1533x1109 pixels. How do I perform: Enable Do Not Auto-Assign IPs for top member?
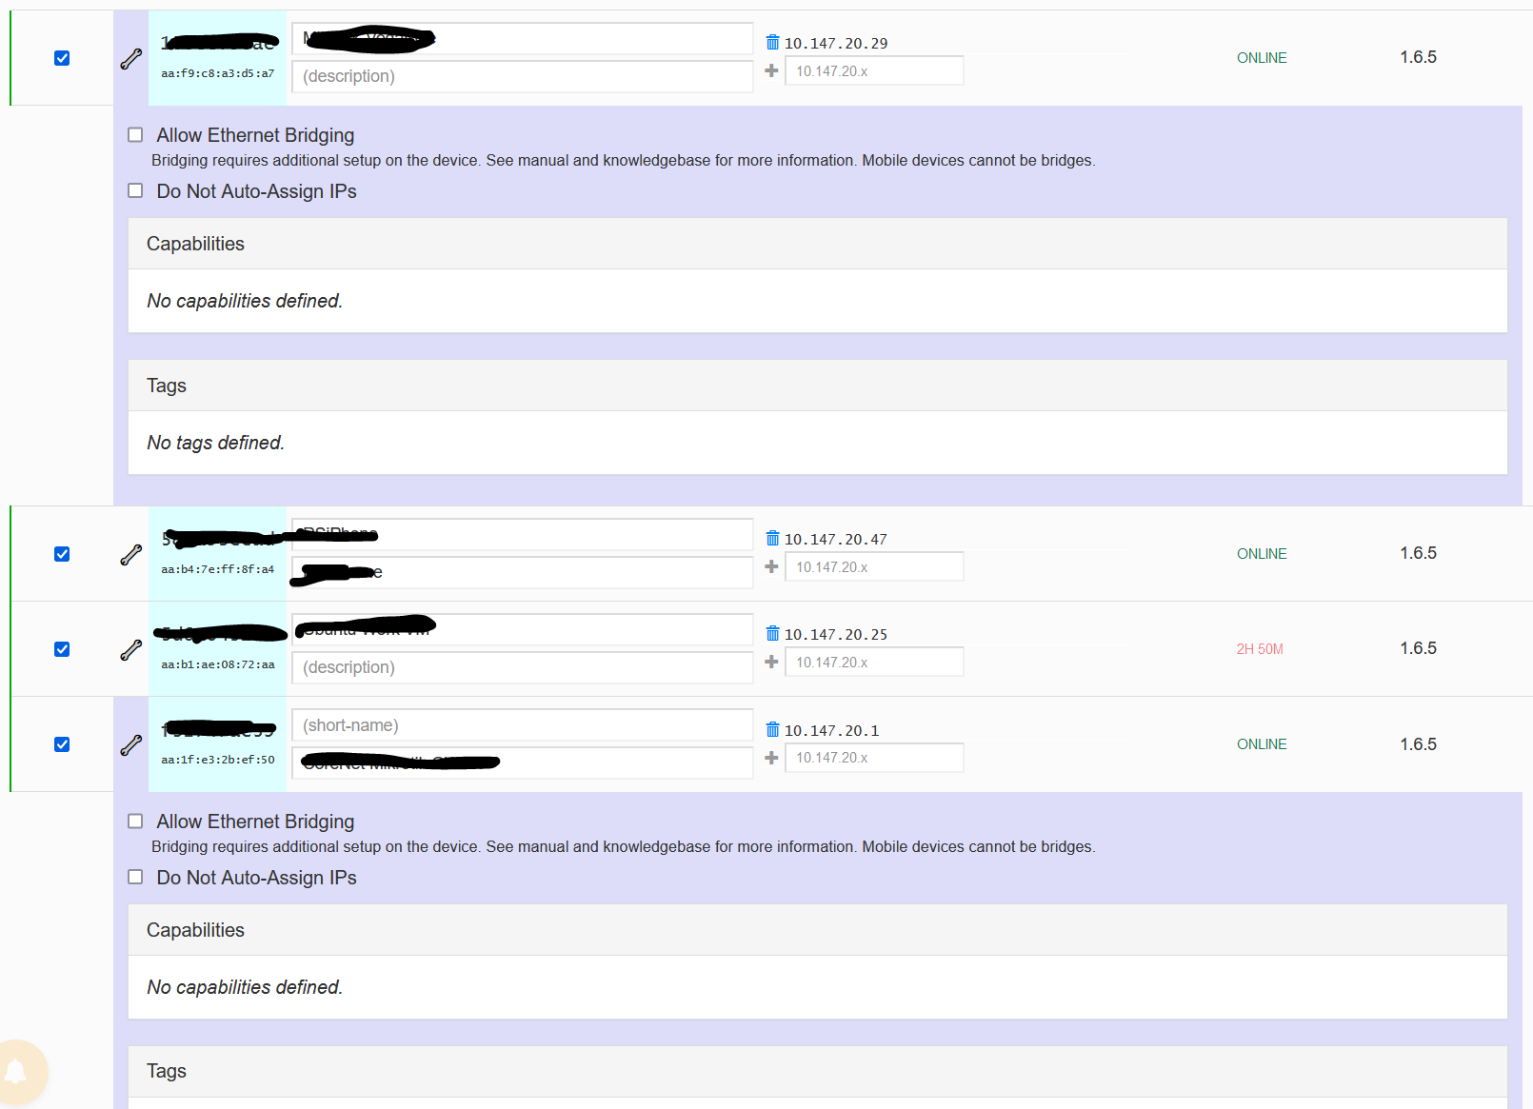pos(135,190)
